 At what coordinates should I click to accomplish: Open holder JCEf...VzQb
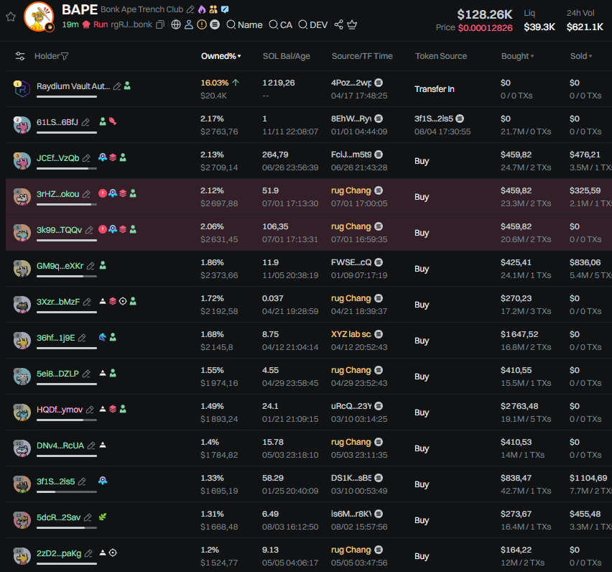[57, 158]
